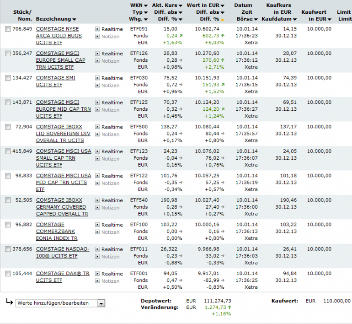Open Realtime quote for MSCI EUROPE SMALL CAP
352x324 pixels.
click(x=109, y=54)
